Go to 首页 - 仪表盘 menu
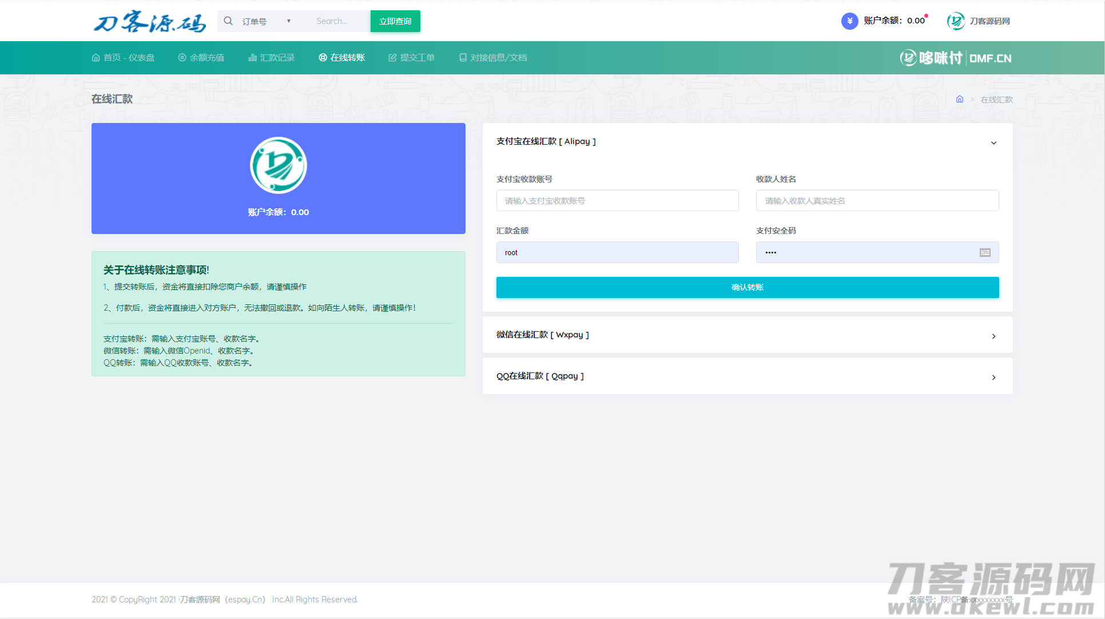 point(123,58)
